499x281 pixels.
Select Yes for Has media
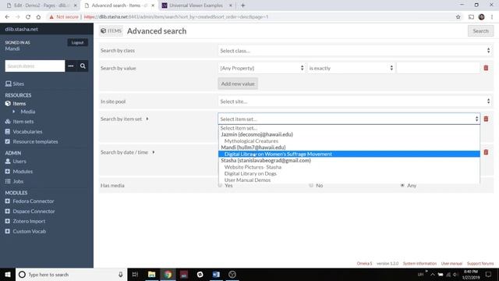220,186
